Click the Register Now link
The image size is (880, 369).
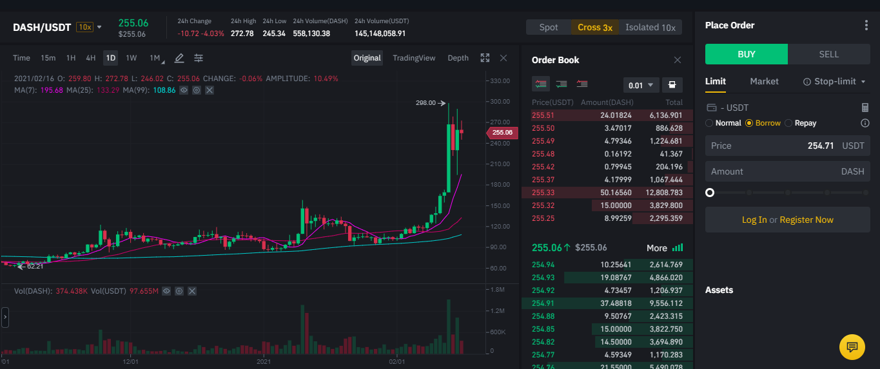tap(807, 220)
